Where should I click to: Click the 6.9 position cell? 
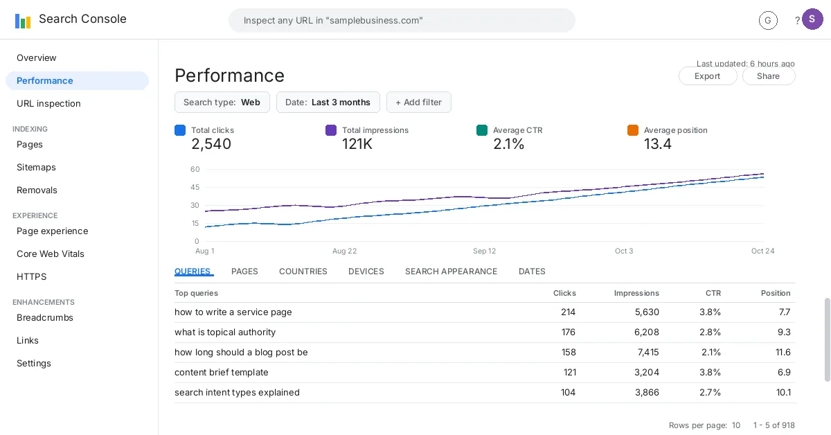[x=784, y=373]
